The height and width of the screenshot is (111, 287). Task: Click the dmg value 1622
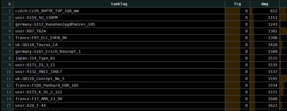(x=273, y=106)
